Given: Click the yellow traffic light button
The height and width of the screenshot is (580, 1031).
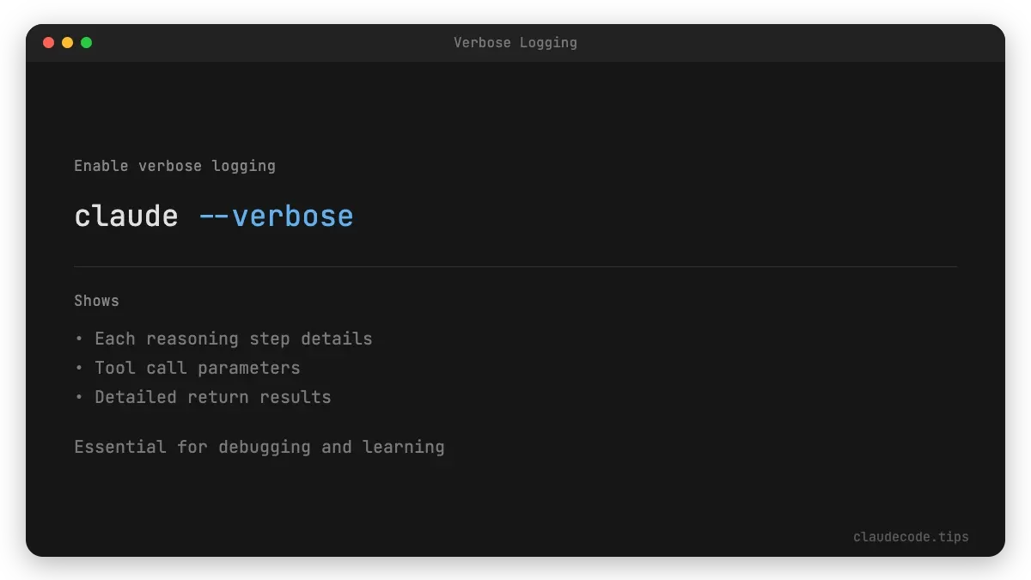Looking at the screenshot, I should click(67, 41).
